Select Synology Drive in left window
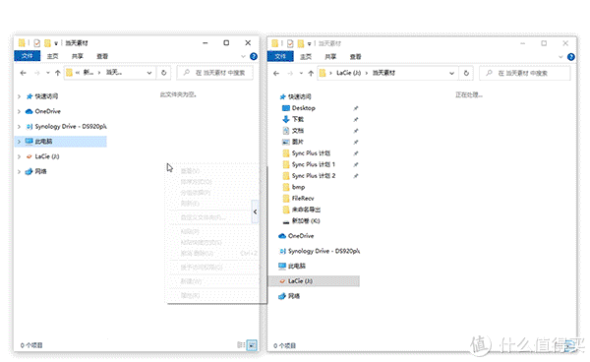 [66, 127]
